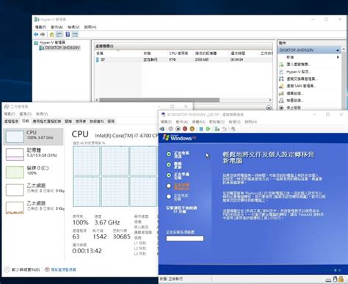Sort VMs by the CPU 使用率 column header
Image resolution: width=348 pixels, height=284 pixels.
tap(178, 53)
